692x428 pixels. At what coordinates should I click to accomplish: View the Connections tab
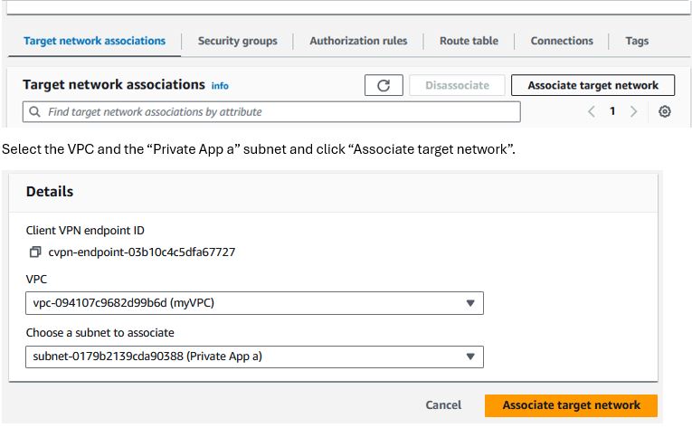coord(562,41)
